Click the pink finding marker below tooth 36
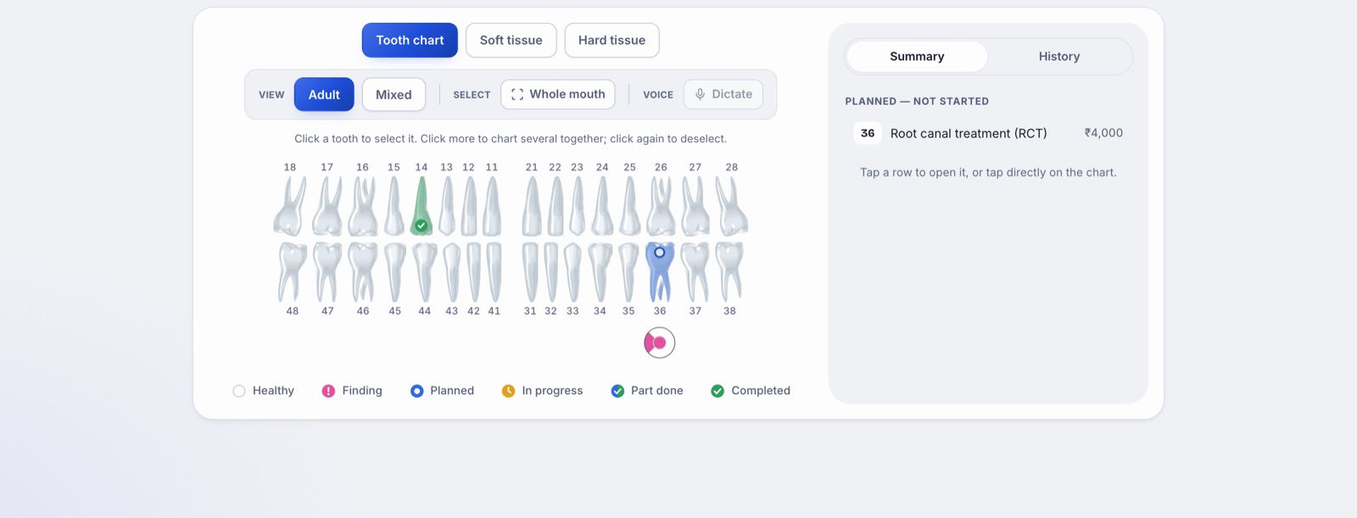This screenshot has height=518, width=1357. [x=659, y=343]
